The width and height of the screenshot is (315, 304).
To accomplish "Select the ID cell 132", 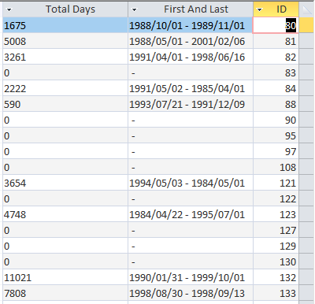I will 276,277.
